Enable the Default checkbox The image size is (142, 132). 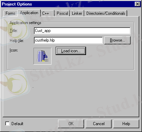click(x=8, y=124)
